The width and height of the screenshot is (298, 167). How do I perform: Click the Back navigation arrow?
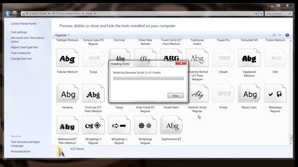point(8,13)
